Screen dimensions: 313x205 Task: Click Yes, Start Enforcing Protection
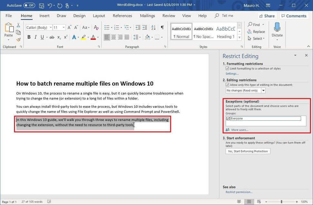coord(248,151)
